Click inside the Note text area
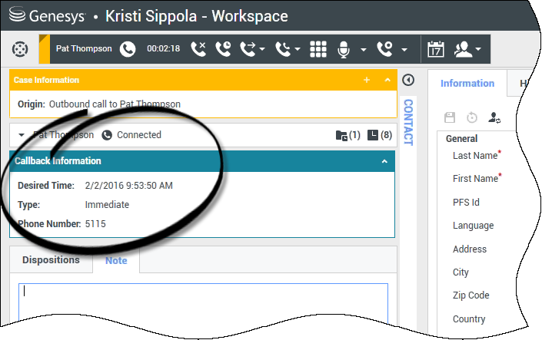This screenshot has width=542, height=340. (203, 303)
